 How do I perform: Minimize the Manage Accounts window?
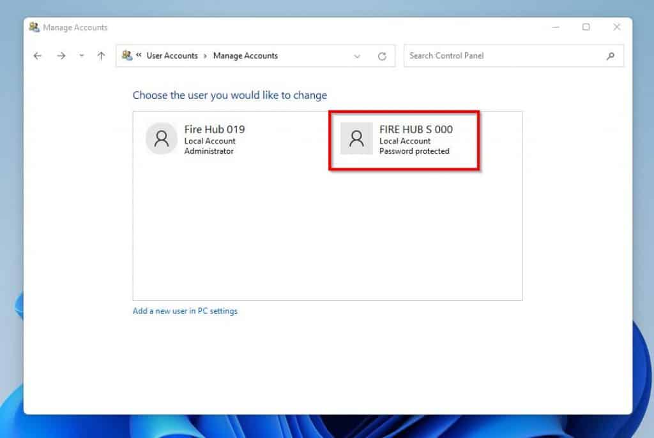[556, 27]
